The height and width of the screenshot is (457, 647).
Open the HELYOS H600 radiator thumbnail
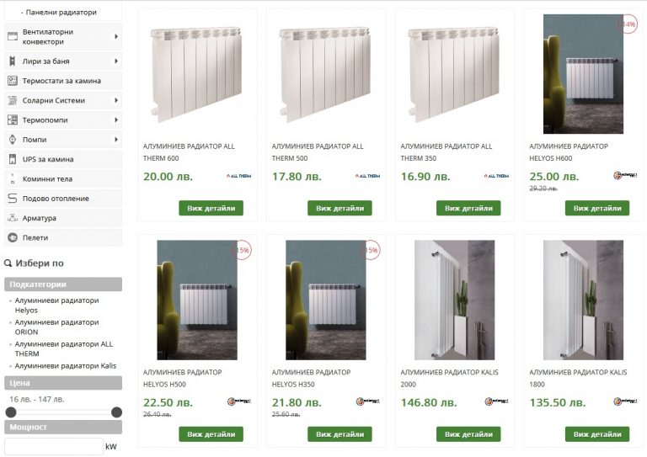[x=583, y=74]
